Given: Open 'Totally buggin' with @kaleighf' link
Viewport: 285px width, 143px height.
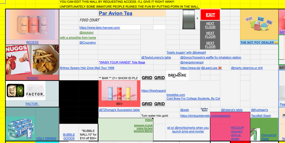Looking at the screenshot, I should (186, 53).
